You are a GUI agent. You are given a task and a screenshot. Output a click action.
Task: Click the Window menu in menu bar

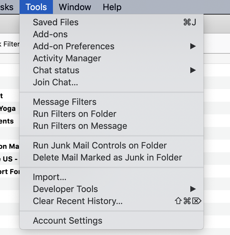pos(75,7)
